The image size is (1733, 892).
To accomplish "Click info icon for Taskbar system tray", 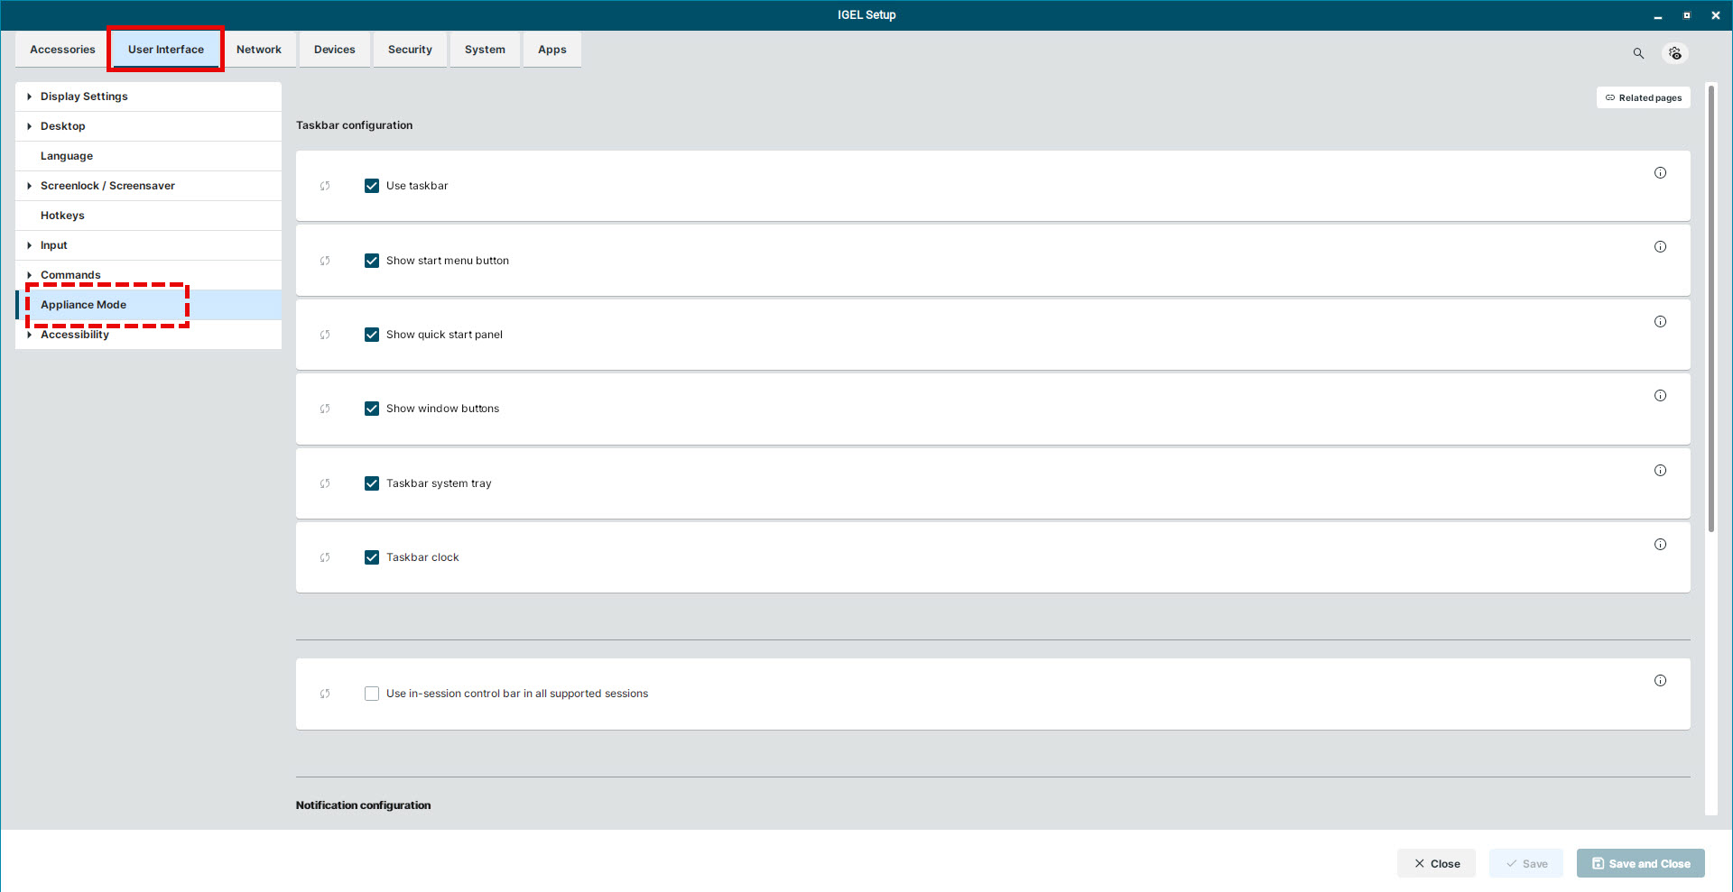I will 1660,471.
